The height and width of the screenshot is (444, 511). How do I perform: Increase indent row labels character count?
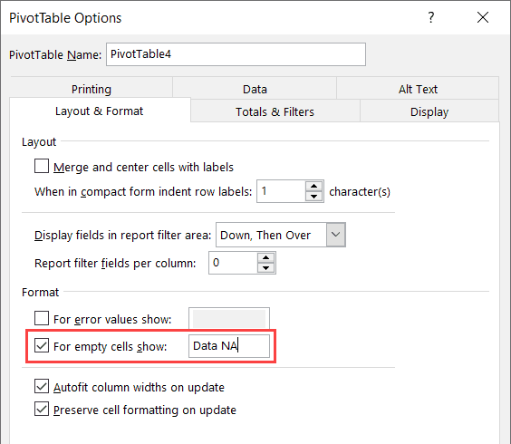[x=313, y=187]
